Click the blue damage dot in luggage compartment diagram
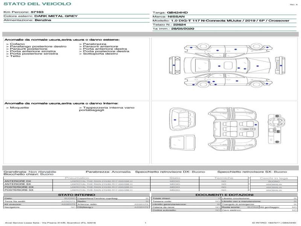Screen dimensions: 301x226 point(175,120)
